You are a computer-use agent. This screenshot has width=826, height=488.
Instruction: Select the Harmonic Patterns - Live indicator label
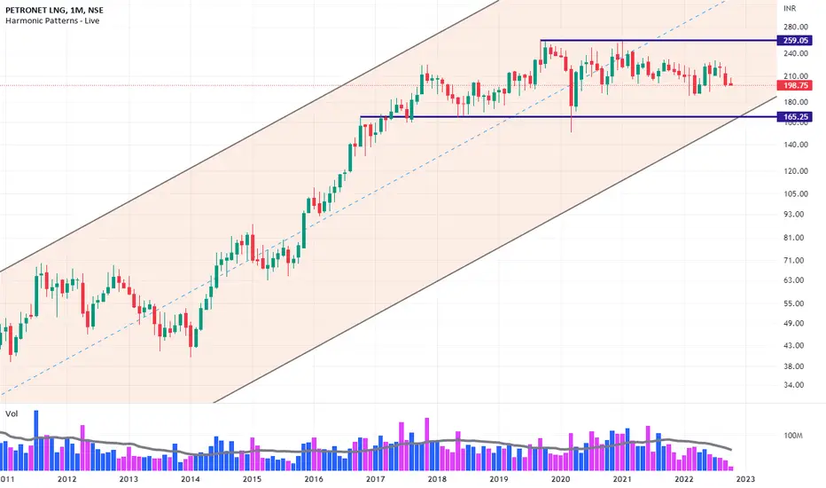pyautogui.click(x=52, y=20)
